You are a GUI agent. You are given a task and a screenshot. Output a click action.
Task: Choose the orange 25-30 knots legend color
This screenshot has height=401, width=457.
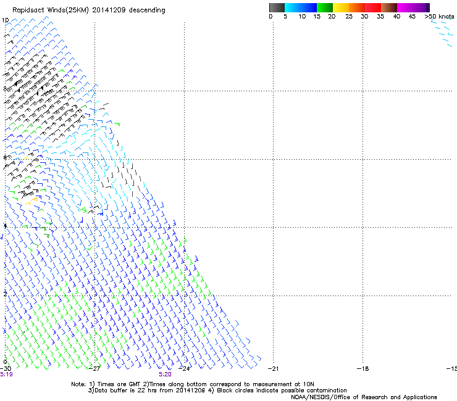[x=357, y=7]
